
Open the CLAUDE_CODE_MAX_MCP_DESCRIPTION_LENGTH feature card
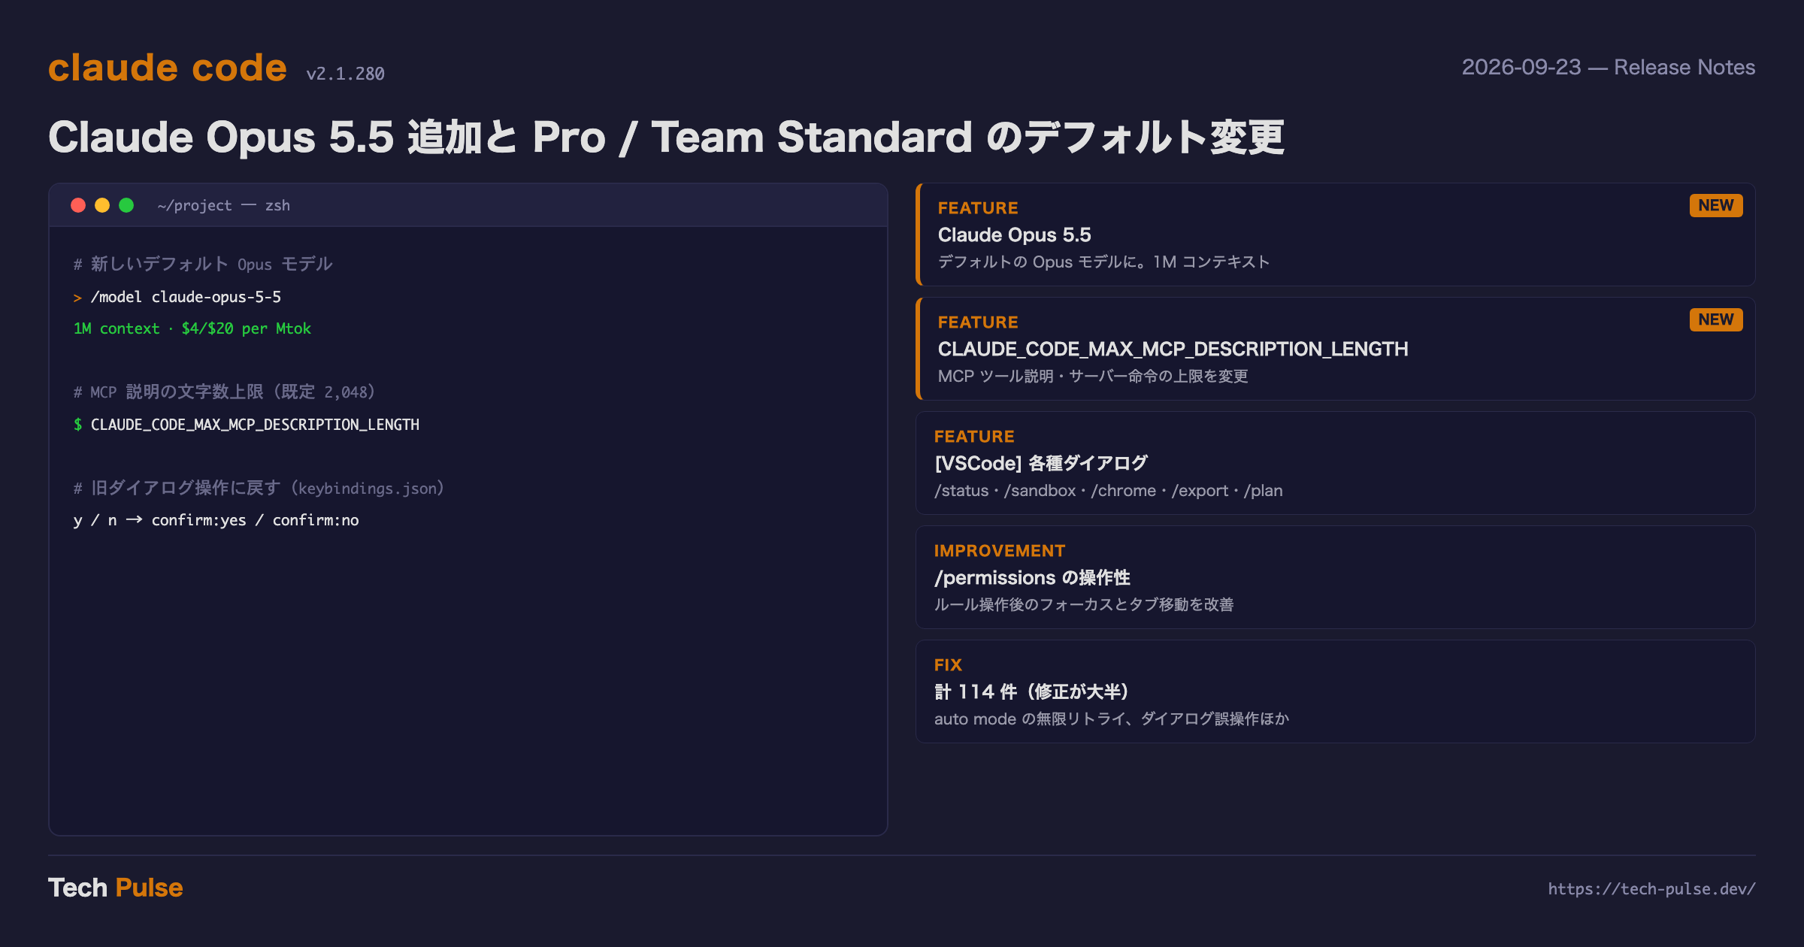pyautogui.click(x=1336, y=349)
